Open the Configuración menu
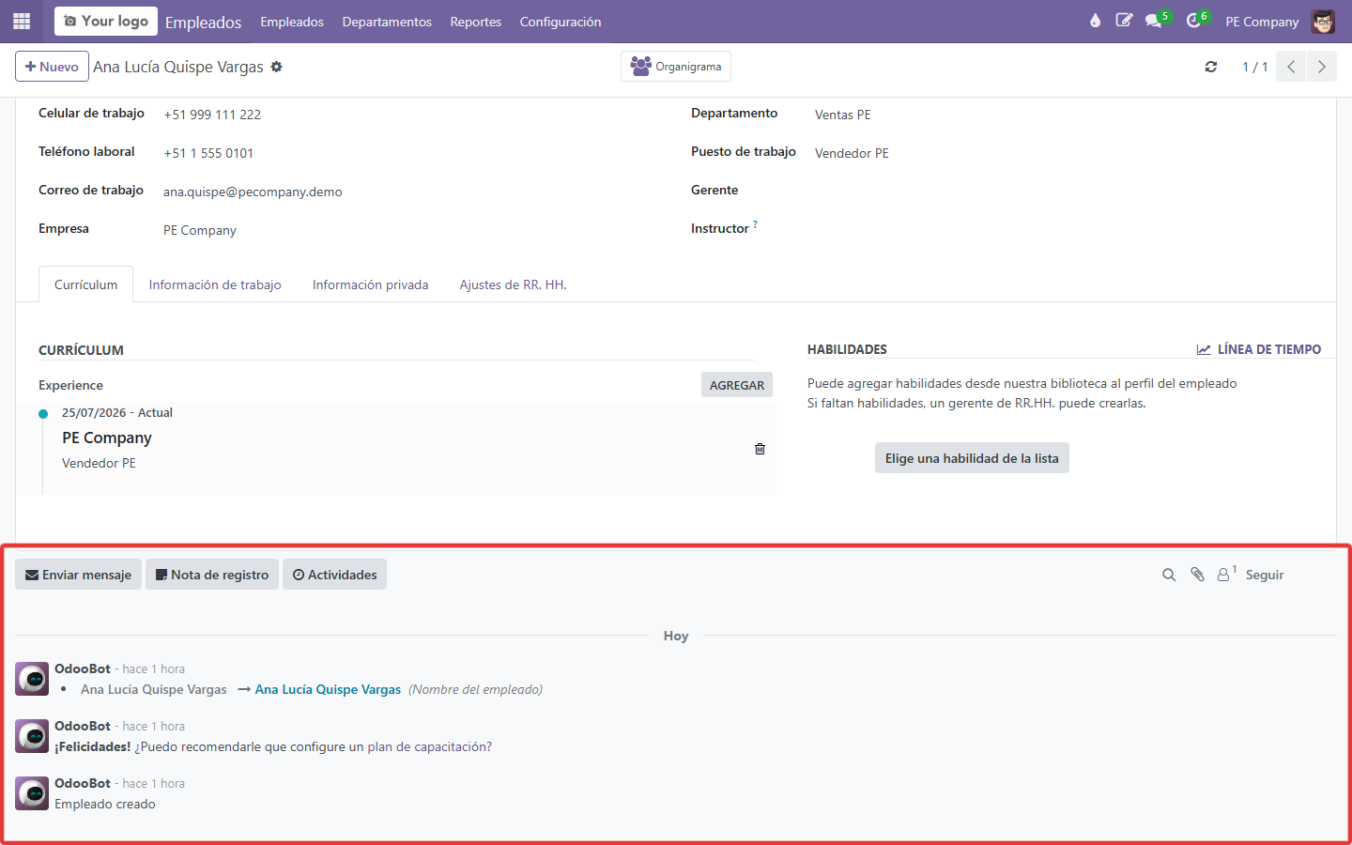The height and width of the screenshot is (845, 1352). tap(561, 22)
